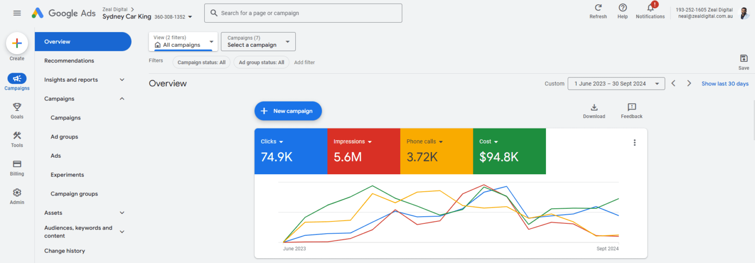This screenshot has height=263, width=755.
Task: Click the Refresh icon
Action: pos(598,8)
